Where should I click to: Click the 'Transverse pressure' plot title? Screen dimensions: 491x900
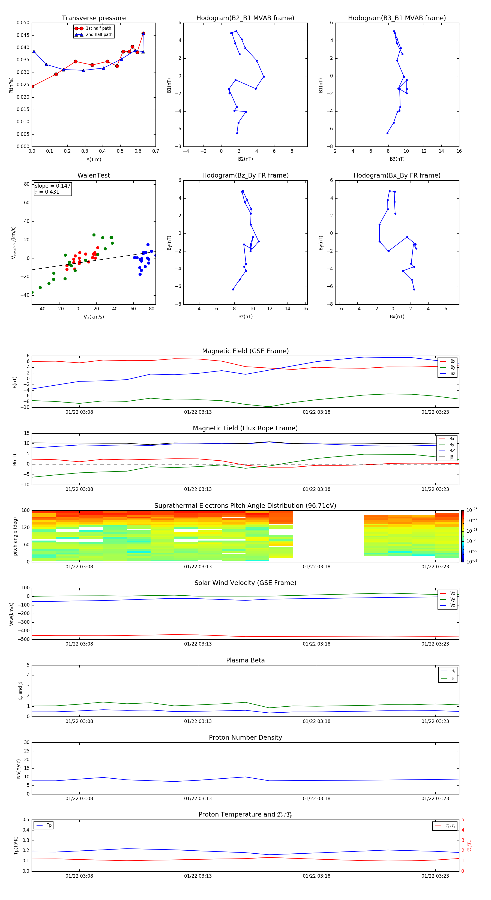point(94,18)
